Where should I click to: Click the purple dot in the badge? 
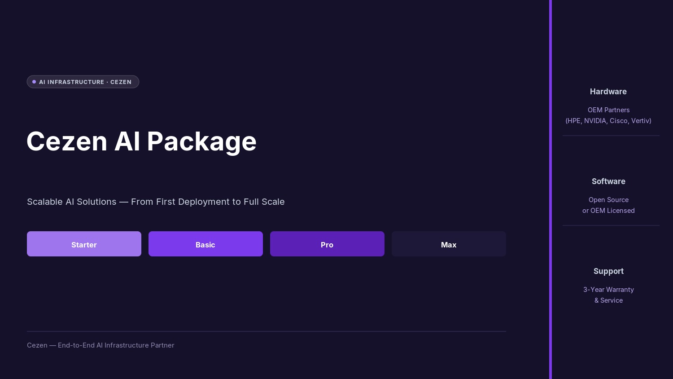pyautogui.click(x=34, y=82)
